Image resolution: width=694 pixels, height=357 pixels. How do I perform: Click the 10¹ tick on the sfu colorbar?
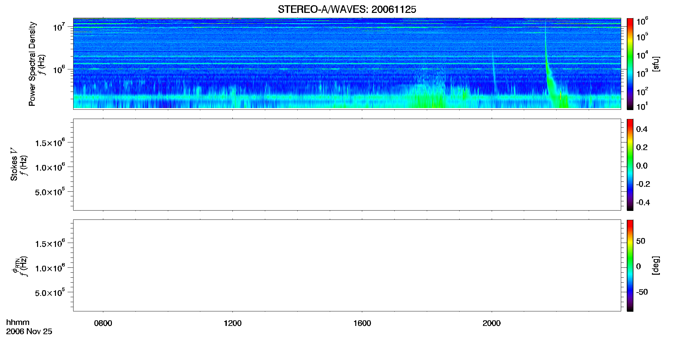(642, 106)
